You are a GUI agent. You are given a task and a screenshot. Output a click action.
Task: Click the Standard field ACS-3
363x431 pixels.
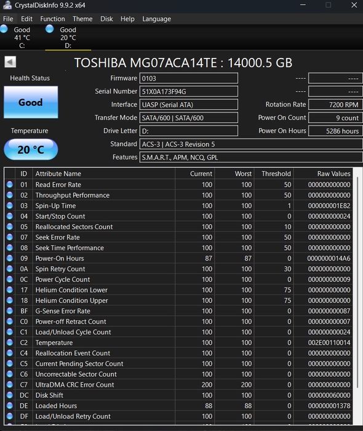click(251, 144)
